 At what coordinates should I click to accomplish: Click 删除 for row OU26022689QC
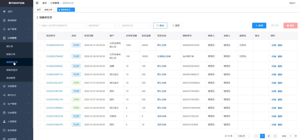click(x=280, y=66)
